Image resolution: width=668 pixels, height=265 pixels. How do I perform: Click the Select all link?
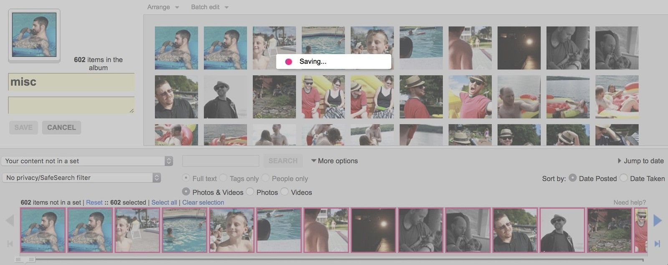tap(164, 202)
